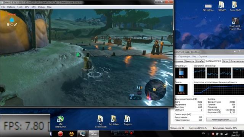Open the volume speaker tray icon
Viewport: 244px width, 137px height.
coord(222,134)
